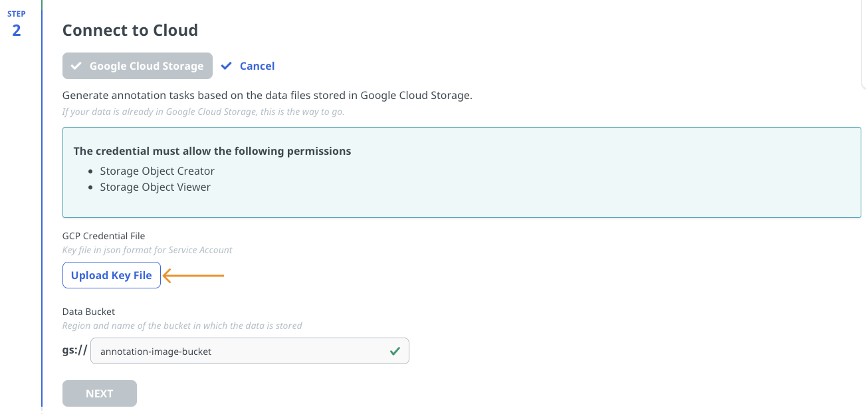Click the step 2 number indicator

click(x=17, y=30)
